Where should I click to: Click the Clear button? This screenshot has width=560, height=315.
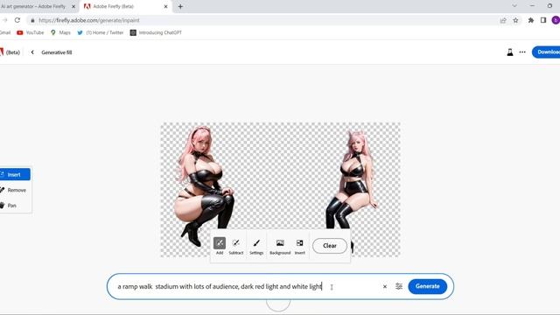[x=330, y=246]
